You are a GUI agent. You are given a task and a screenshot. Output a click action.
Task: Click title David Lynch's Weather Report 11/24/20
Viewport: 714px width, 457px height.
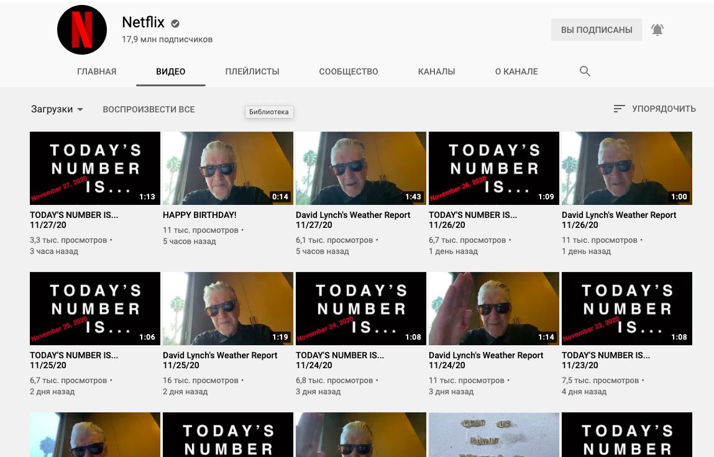[x=486, y=360]
